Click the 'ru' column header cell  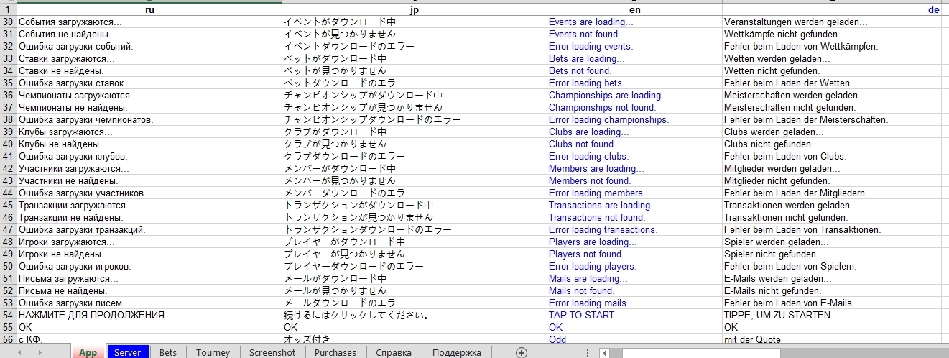(x=149, y=10)
